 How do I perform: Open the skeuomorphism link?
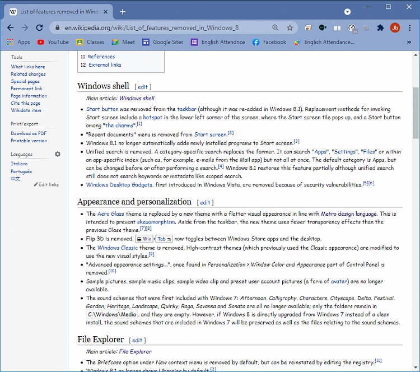coord(156,222)
